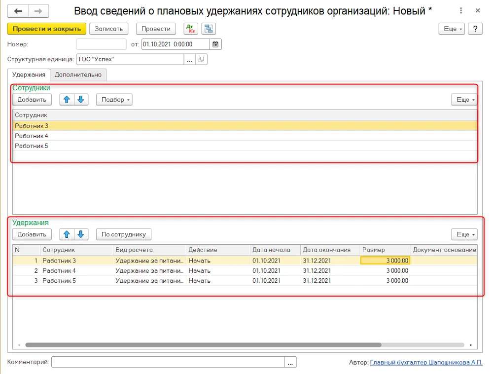The image size is (493, 374).
Task: Close the document window
Action: click(478, 11)
